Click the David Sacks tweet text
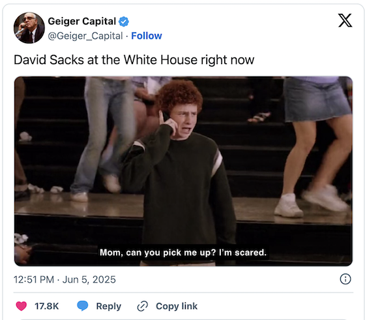Image resolution: width=365 pixels, height=320 pixels. pyautogui.click(x=134, y=60)
